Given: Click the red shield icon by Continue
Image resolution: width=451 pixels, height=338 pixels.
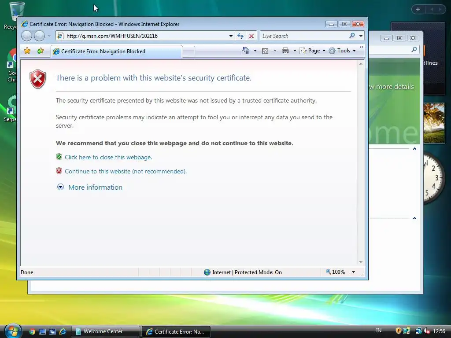Looking at the screenshot, I should 59,171.
